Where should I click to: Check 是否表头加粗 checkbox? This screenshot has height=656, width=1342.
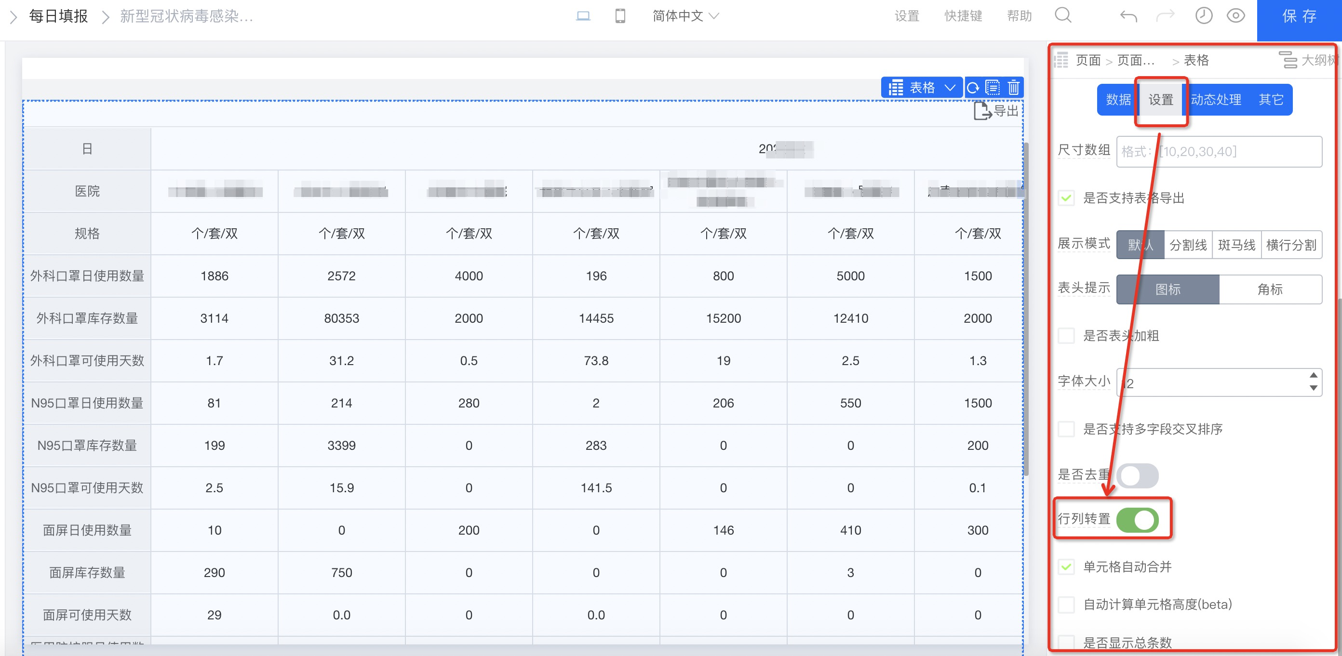(x=1066, y=336)
